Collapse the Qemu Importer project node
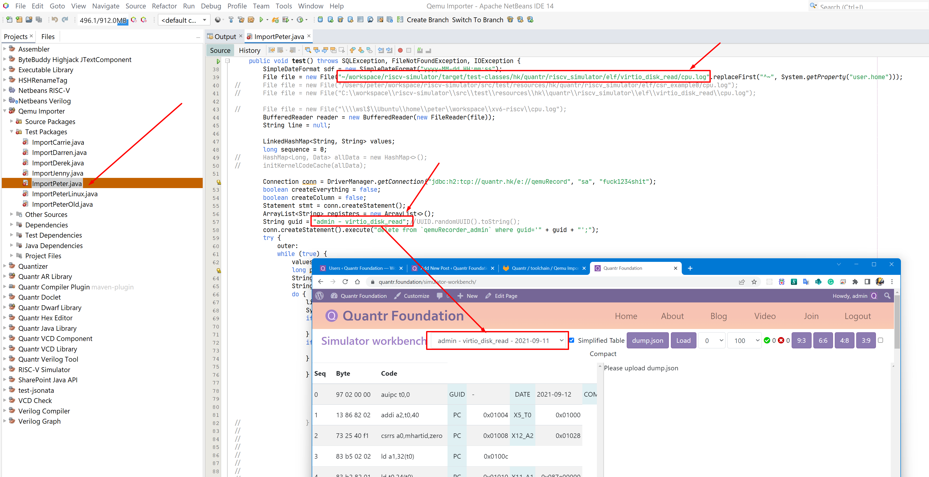Viewport: 929px width, 477px height. pos(5,111)
